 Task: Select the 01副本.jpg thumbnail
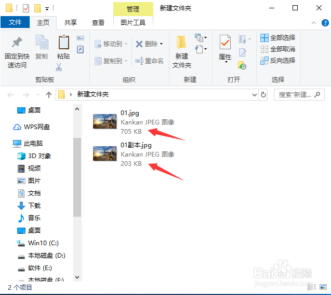(x=105, y=153)
